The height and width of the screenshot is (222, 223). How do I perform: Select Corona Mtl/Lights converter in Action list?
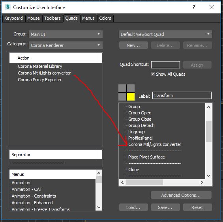pos(44,73)
